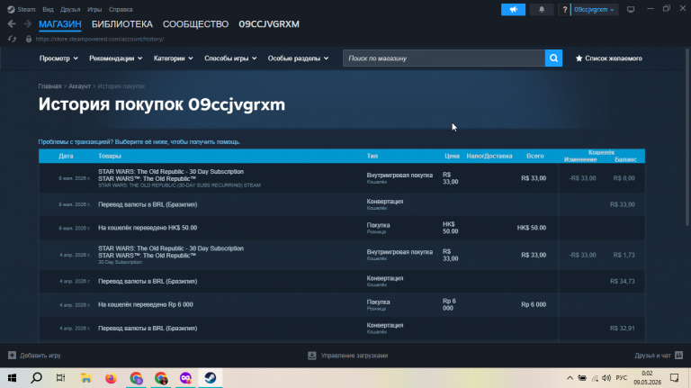Open Список желаемого wishlist

pos(613,59)
